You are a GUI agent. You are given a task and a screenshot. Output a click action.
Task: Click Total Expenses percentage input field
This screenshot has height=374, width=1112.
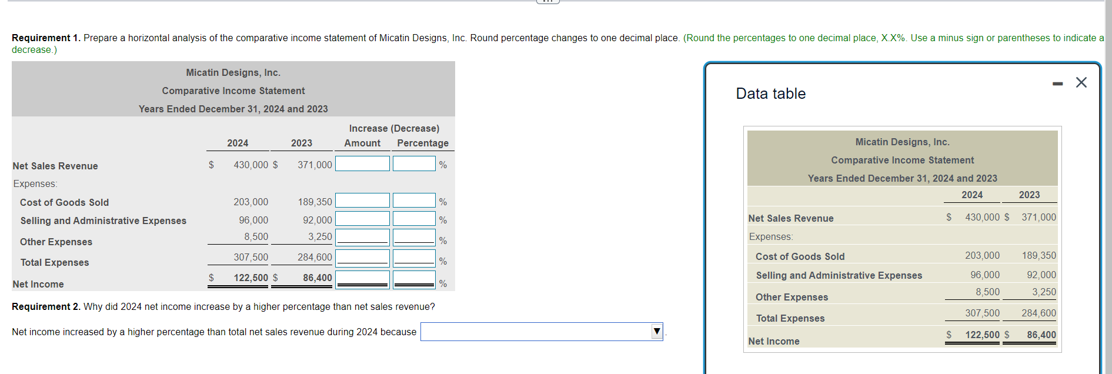pos(414,258)
